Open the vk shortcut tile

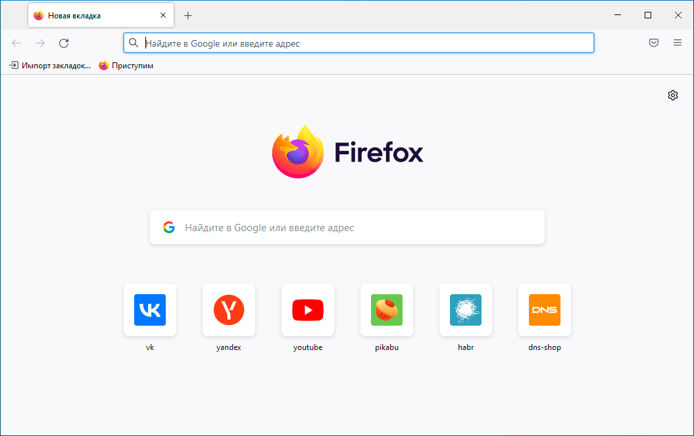[x=150, y=310]
